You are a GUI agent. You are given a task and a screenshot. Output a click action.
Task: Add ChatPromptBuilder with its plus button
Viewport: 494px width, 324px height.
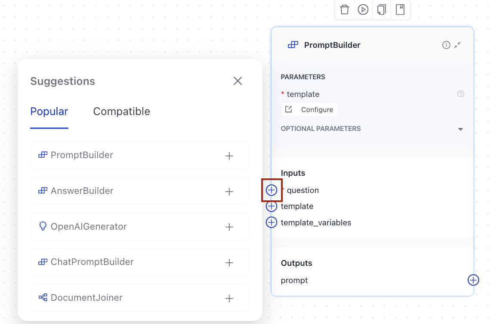(229, 262)
